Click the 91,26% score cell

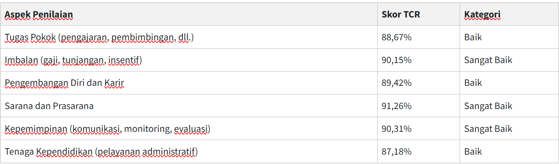pos(396,106)
